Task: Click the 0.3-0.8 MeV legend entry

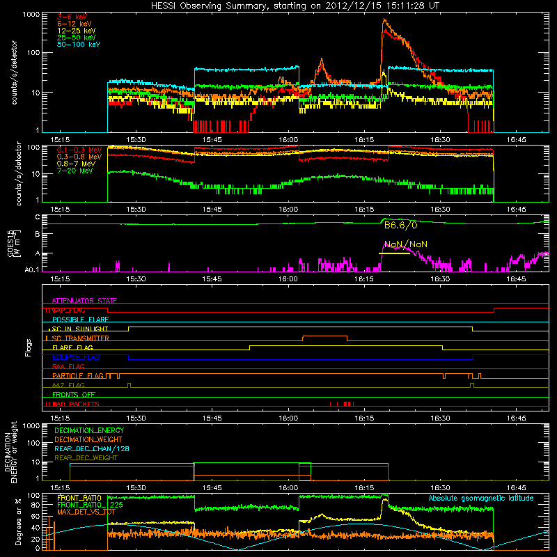Action: tap(79, 157)
